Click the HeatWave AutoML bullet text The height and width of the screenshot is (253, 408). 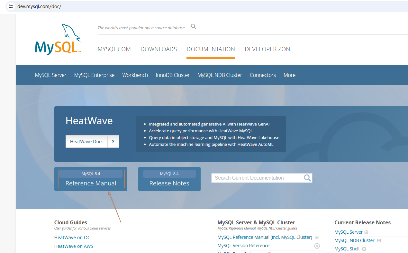(x=211, y=144)
